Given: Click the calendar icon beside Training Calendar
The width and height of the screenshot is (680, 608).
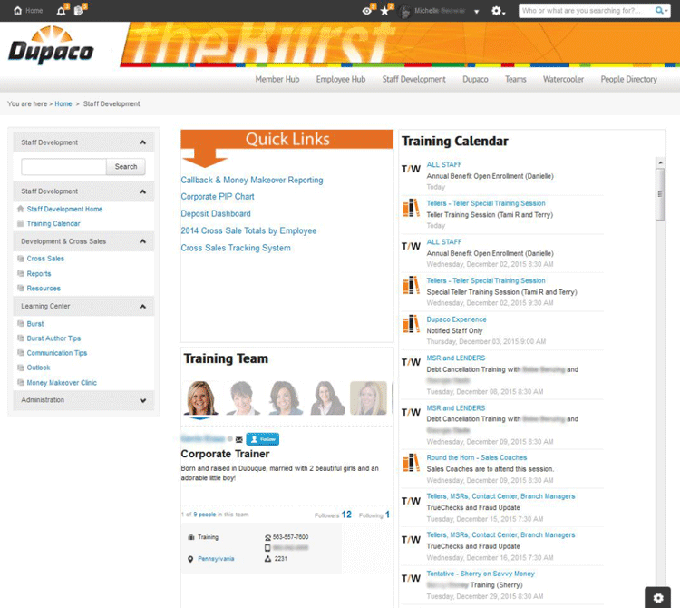Looking at the screenshot, I should click(20, 223).
